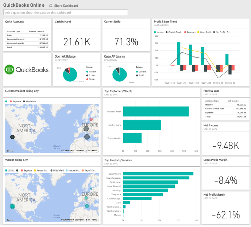Select the 30-Jan legend item in AR Balance
251x227 pixels.
91,79
